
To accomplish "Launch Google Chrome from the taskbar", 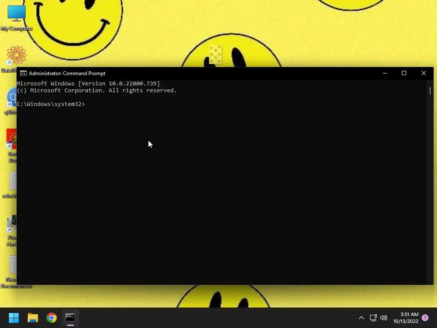I will click(52, 318).
